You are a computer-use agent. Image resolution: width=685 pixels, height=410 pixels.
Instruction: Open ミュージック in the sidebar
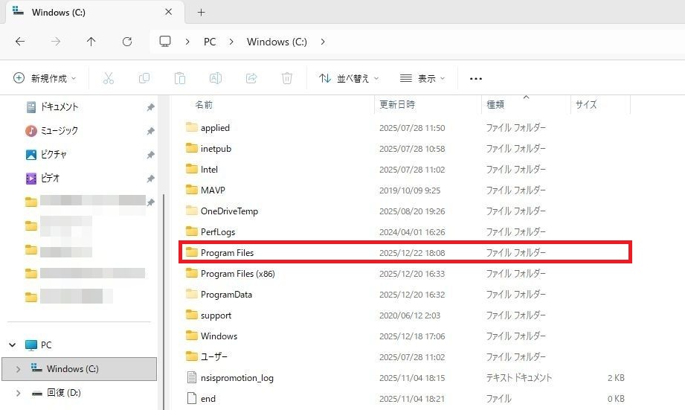[59, 131]
